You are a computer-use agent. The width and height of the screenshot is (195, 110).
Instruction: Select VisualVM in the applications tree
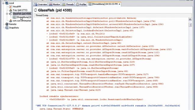click(17, 6)
